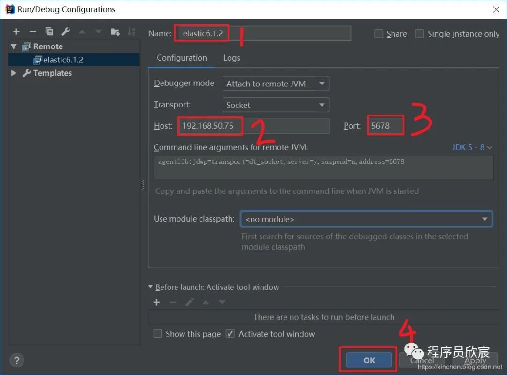The image size is (507, 375).
Task: Collapse the Remote tree node
Action: point(14,46)
